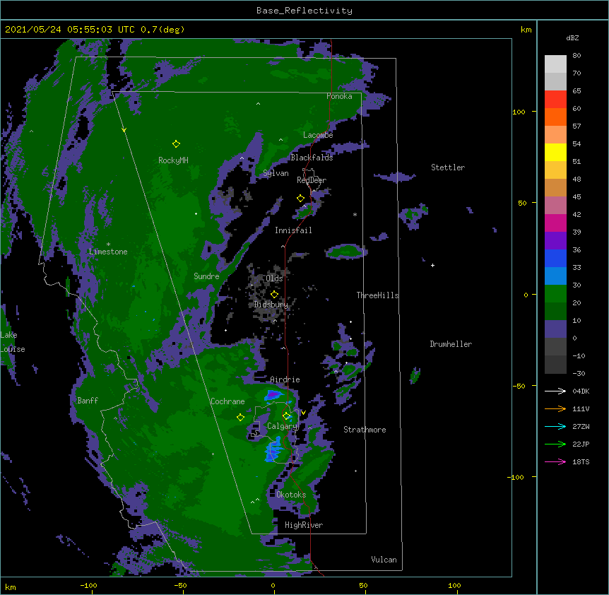Click the Ponoka city label
Screen dimensions: 609x595
339,96
